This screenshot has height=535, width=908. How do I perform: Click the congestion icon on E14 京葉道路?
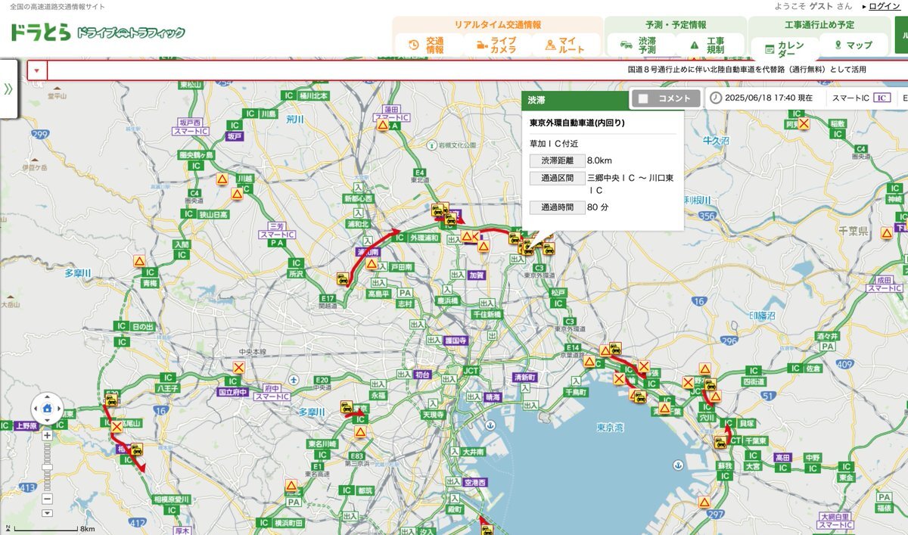pyautogui.click(x=615, y=348)
